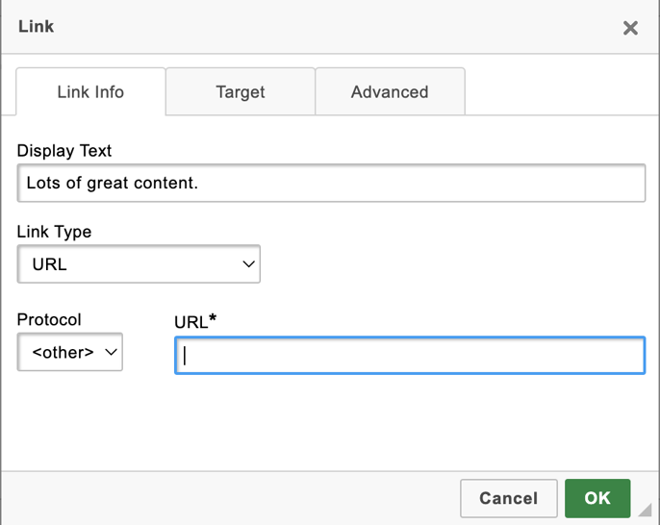Cancel the Link dialog

pos(508,498)
